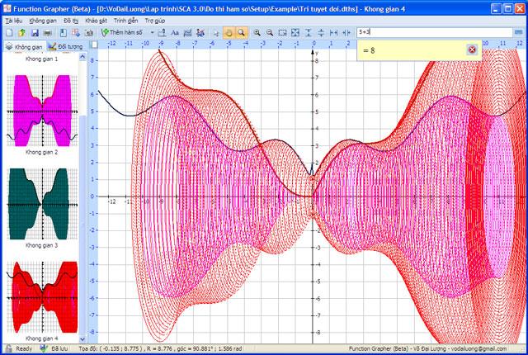The height and width of the screenshot is (355, 528).
Task: Select the 'Khong gian 3' teal thumbnail
Action: click(x=42, y=203)
